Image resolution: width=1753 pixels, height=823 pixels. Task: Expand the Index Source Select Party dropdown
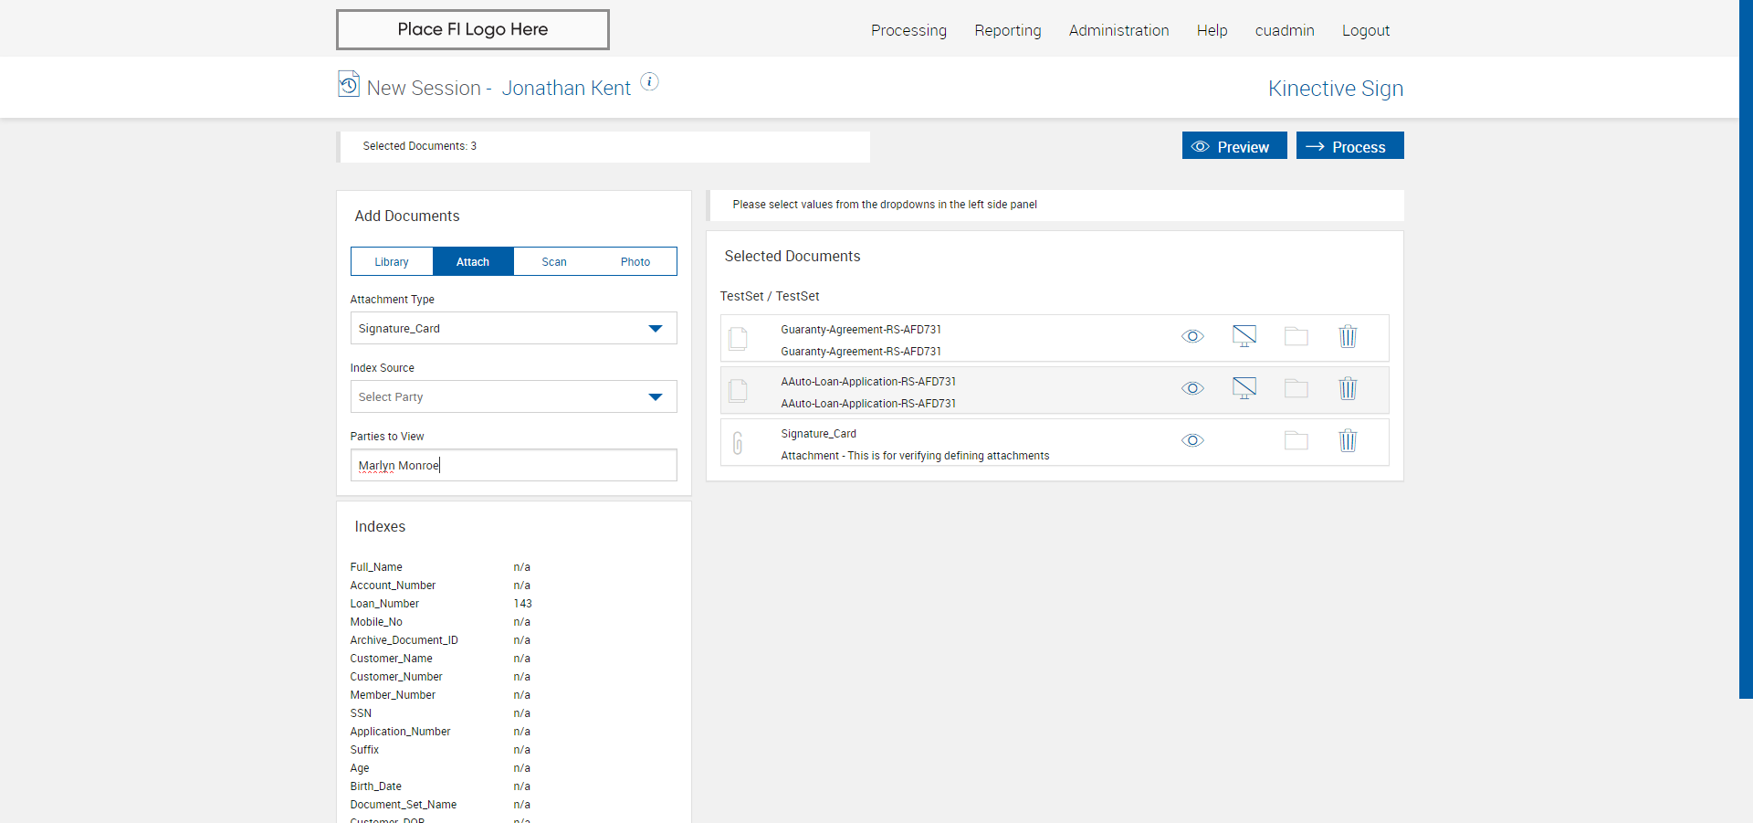513,397
